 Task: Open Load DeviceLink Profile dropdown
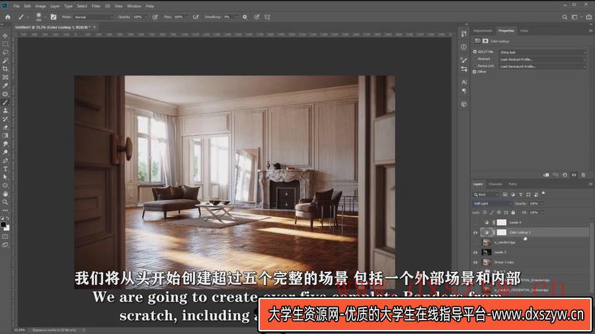(542, 66)
